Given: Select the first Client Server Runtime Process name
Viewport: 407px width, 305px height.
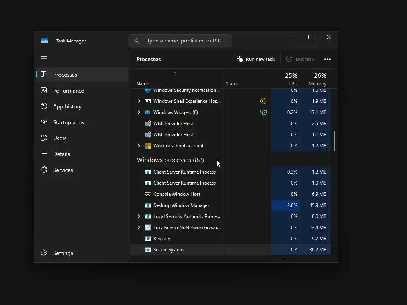Looking at the screenshot, I should [184, 172].
